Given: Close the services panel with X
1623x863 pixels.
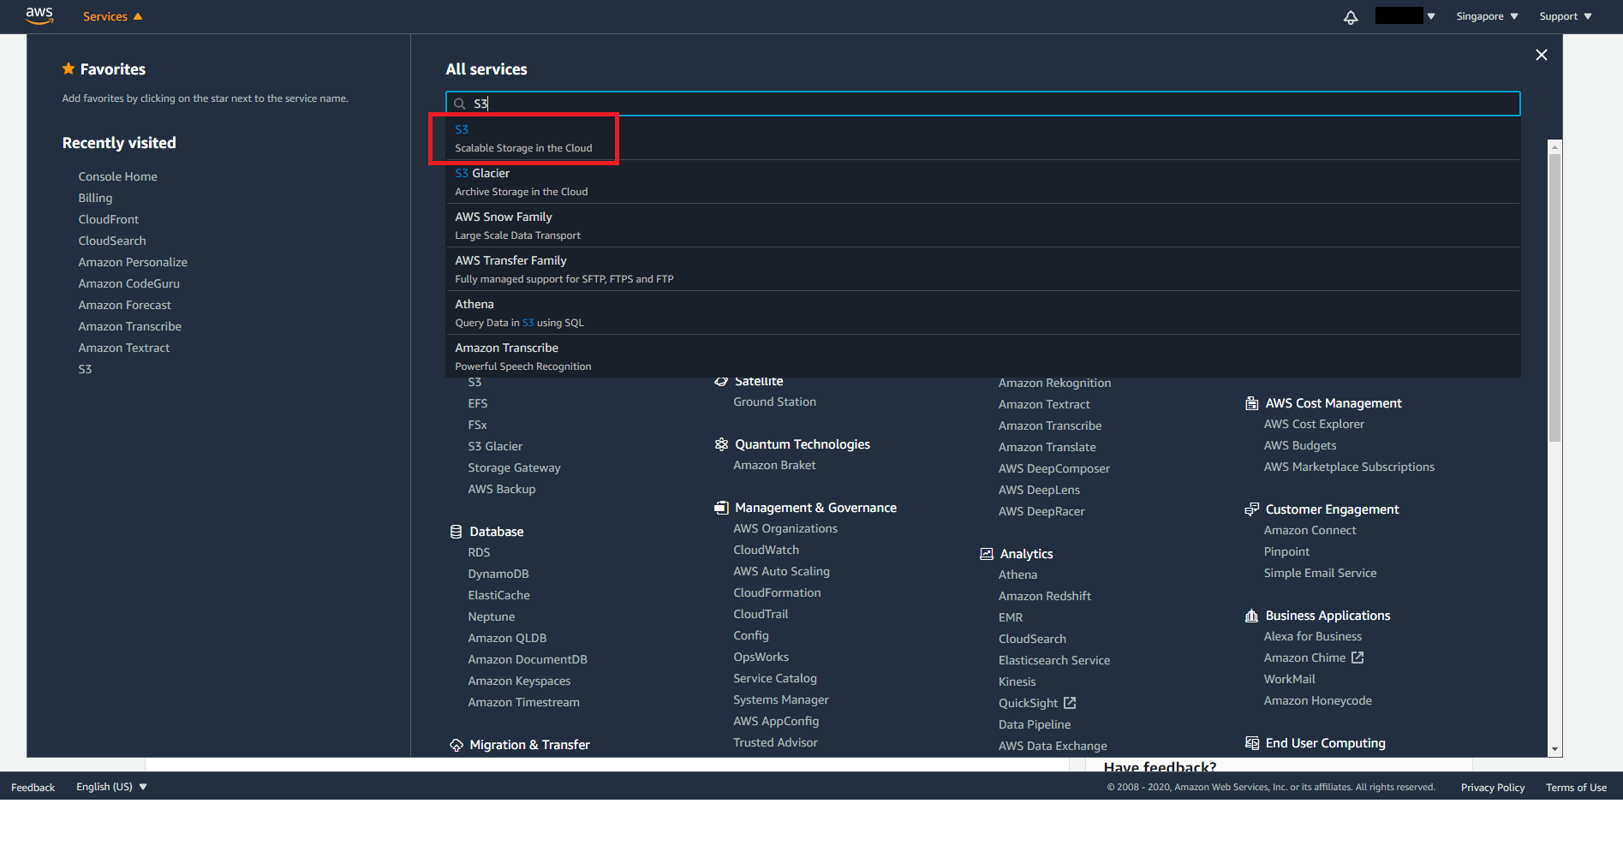Looking at the screenshot, I should tap(1542, 55).
